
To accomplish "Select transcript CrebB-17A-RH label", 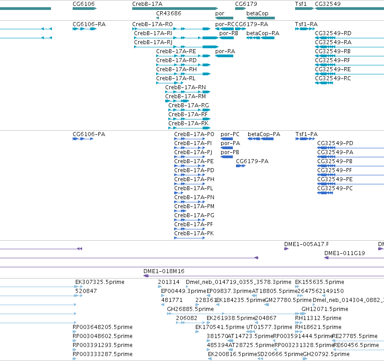I will [176, 69].
